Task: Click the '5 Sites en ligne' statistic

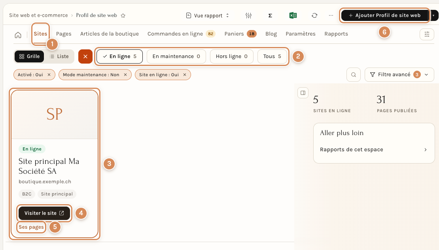Action: coord(332,104)
